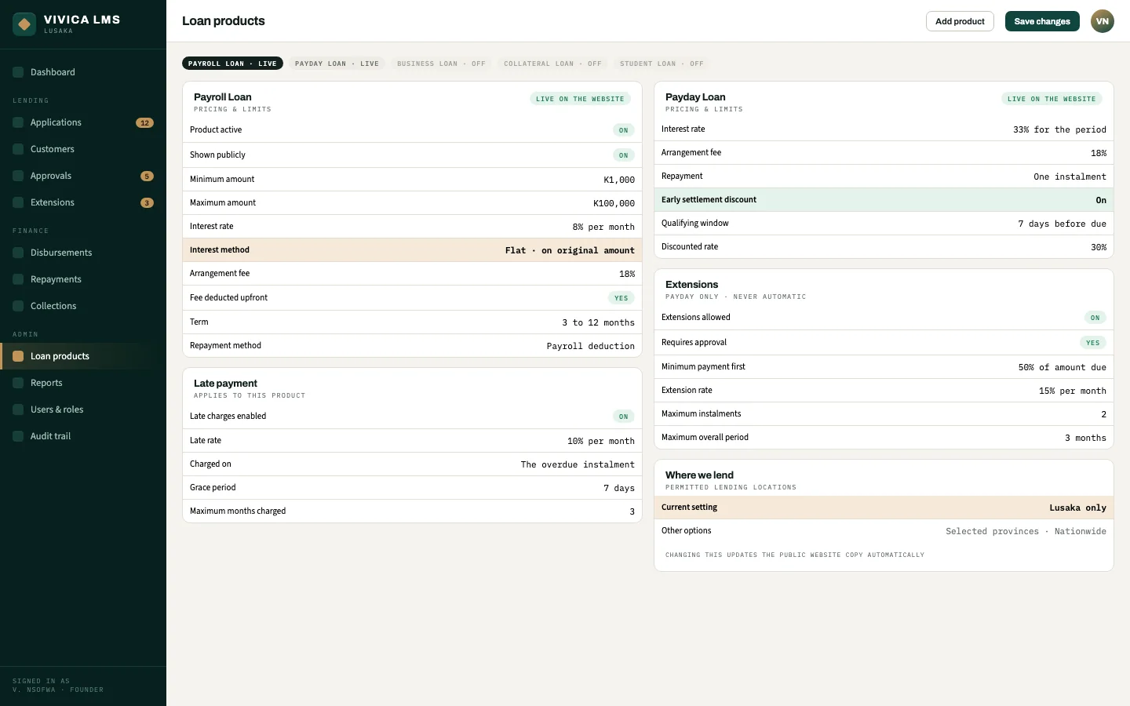1130x706 pixels.
Task: Click the Extensions sidebar icon
Action: pos(18,202)
